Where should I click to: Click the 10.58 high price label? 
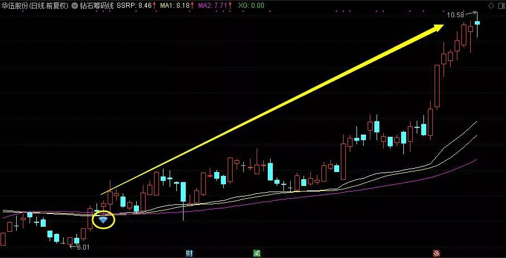[455, 15]
